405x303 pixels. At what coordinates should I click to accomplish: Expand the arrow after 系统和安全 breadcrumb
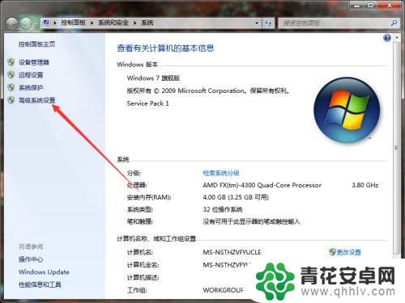pyautogui.click(x=135, y=23)
